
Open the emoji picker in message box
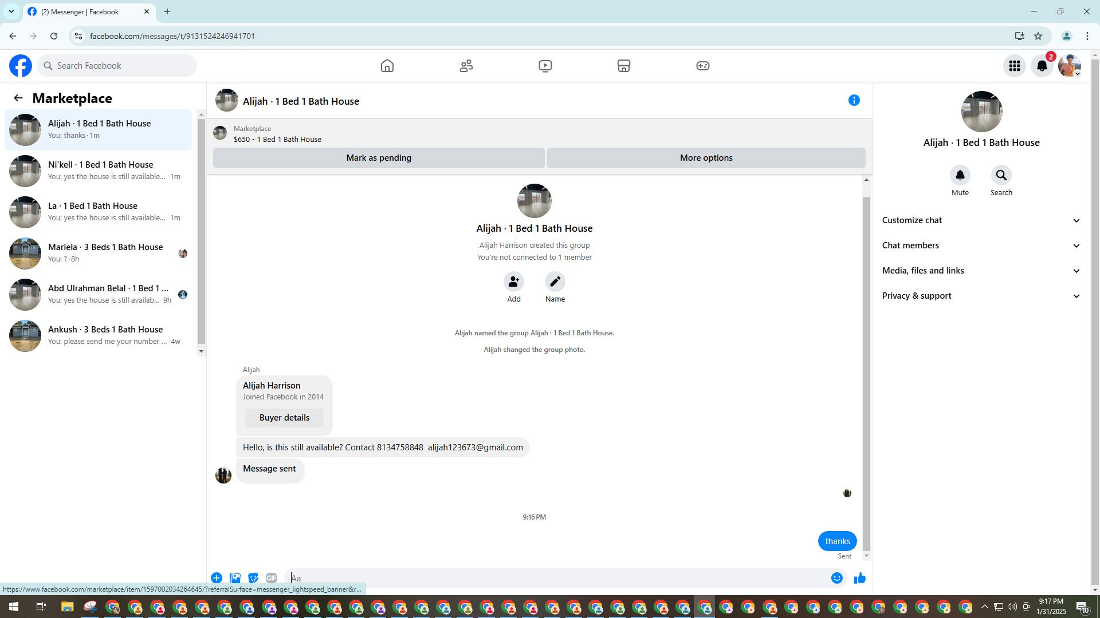click(837, 578)
